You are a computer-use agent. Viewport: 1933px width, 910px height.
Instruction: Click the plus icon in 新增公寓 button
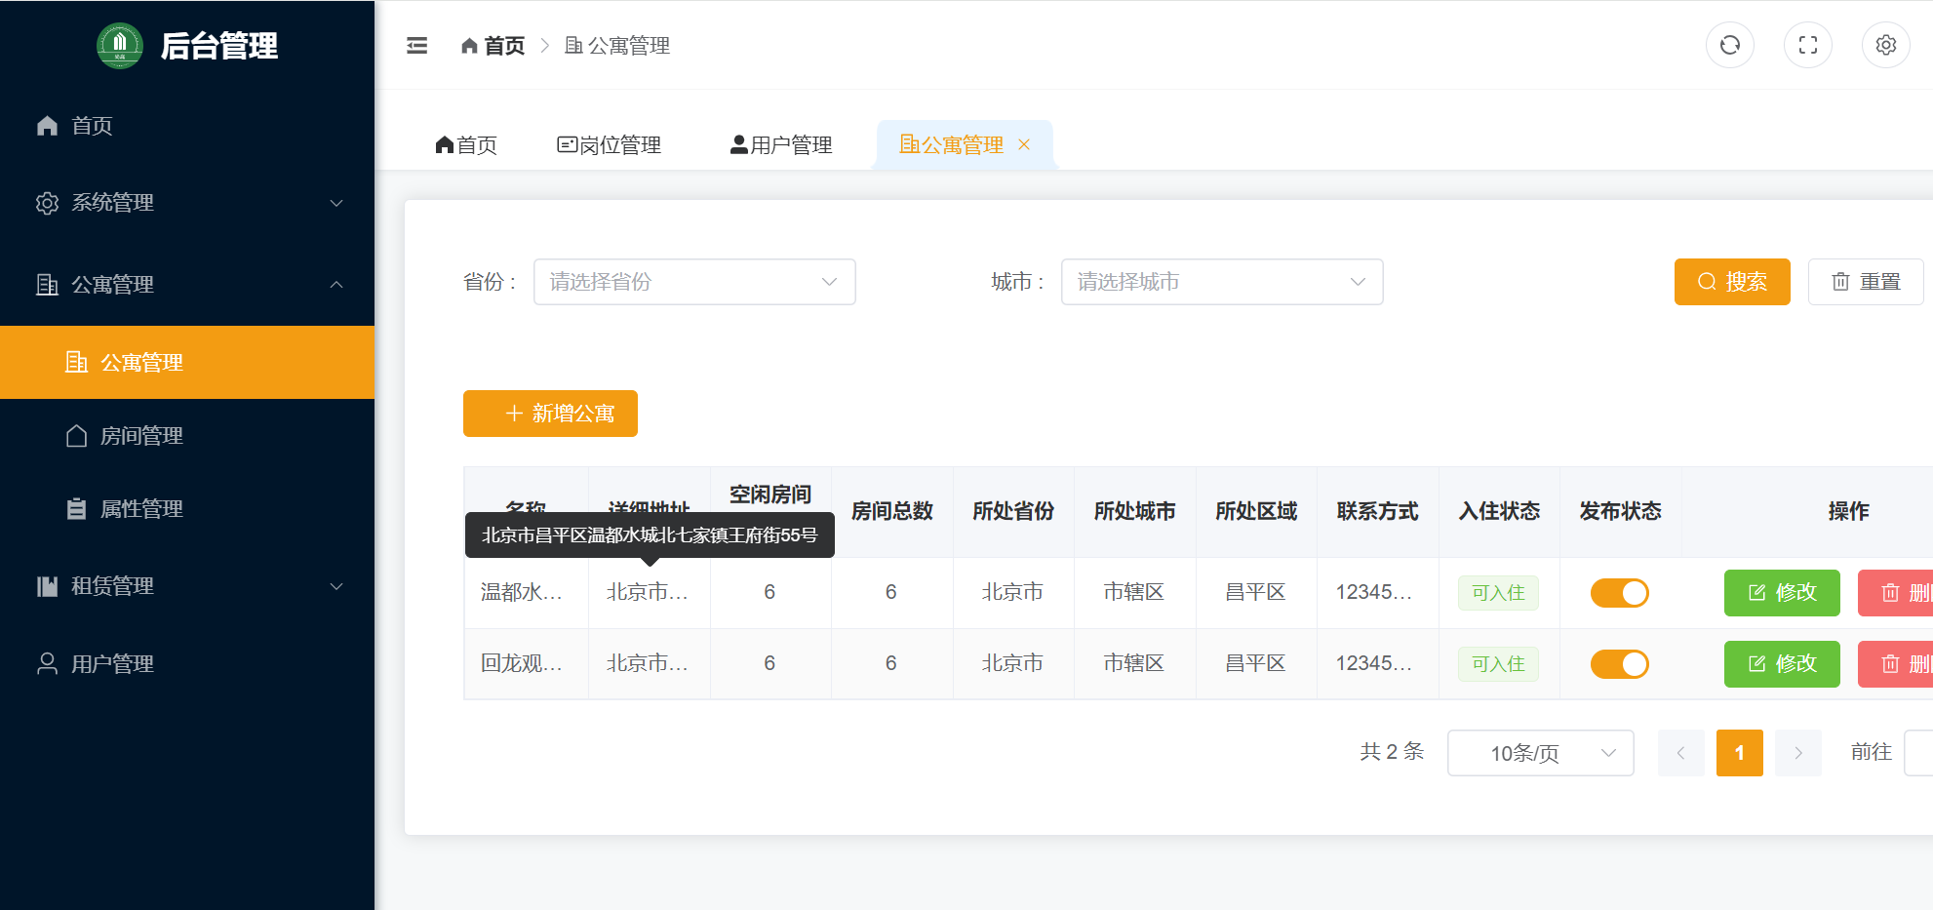coord(514,414)
